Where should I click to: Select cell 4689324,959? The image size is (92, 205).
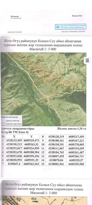(x=31, y=148)
